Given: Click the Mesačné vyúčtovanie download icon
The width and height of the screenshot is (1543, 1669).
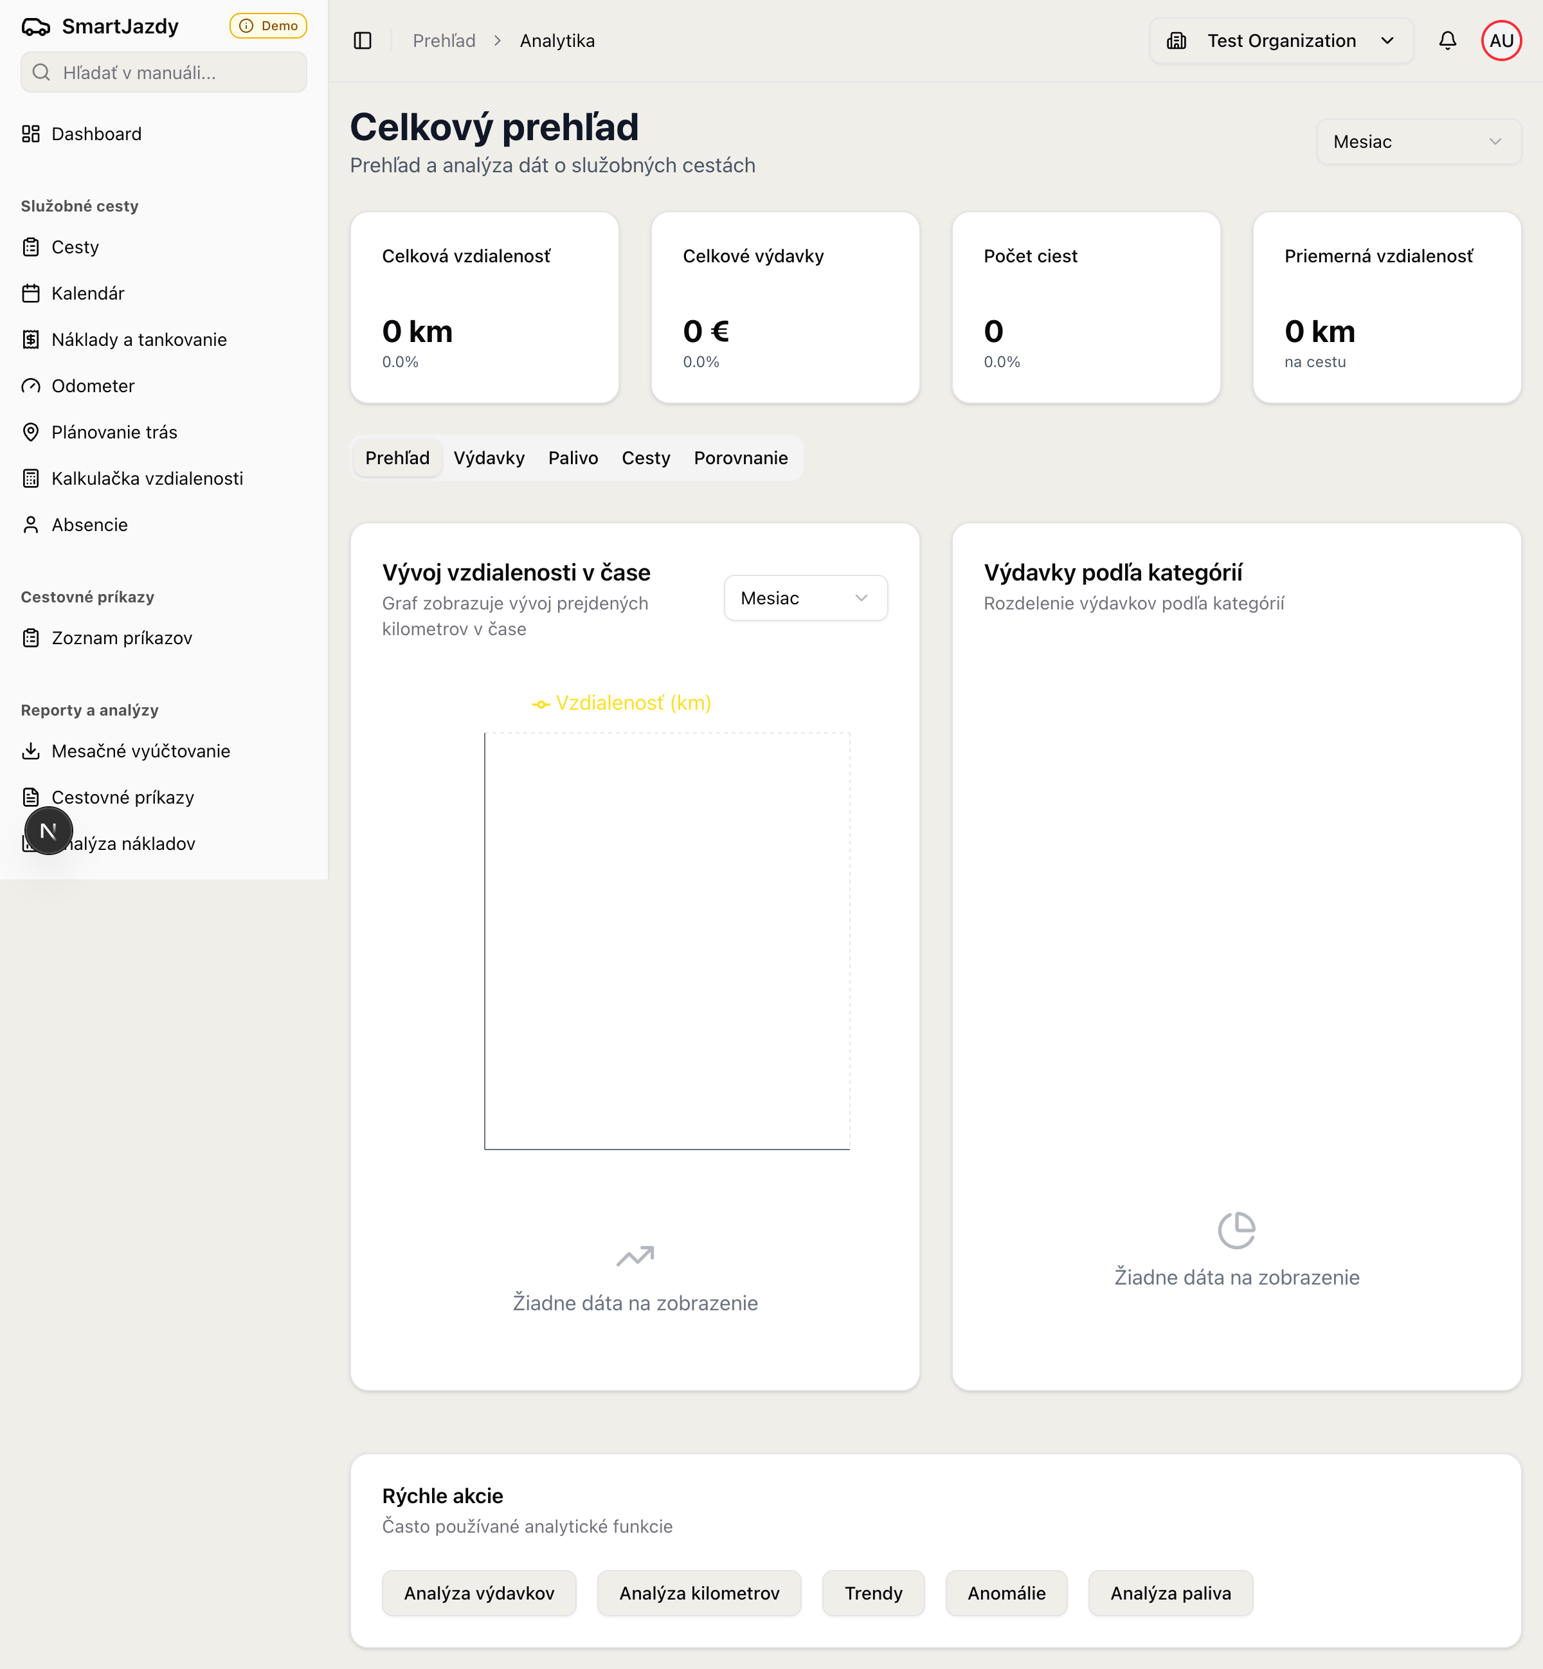Looking at the screenshot, I should click(31, 750).
